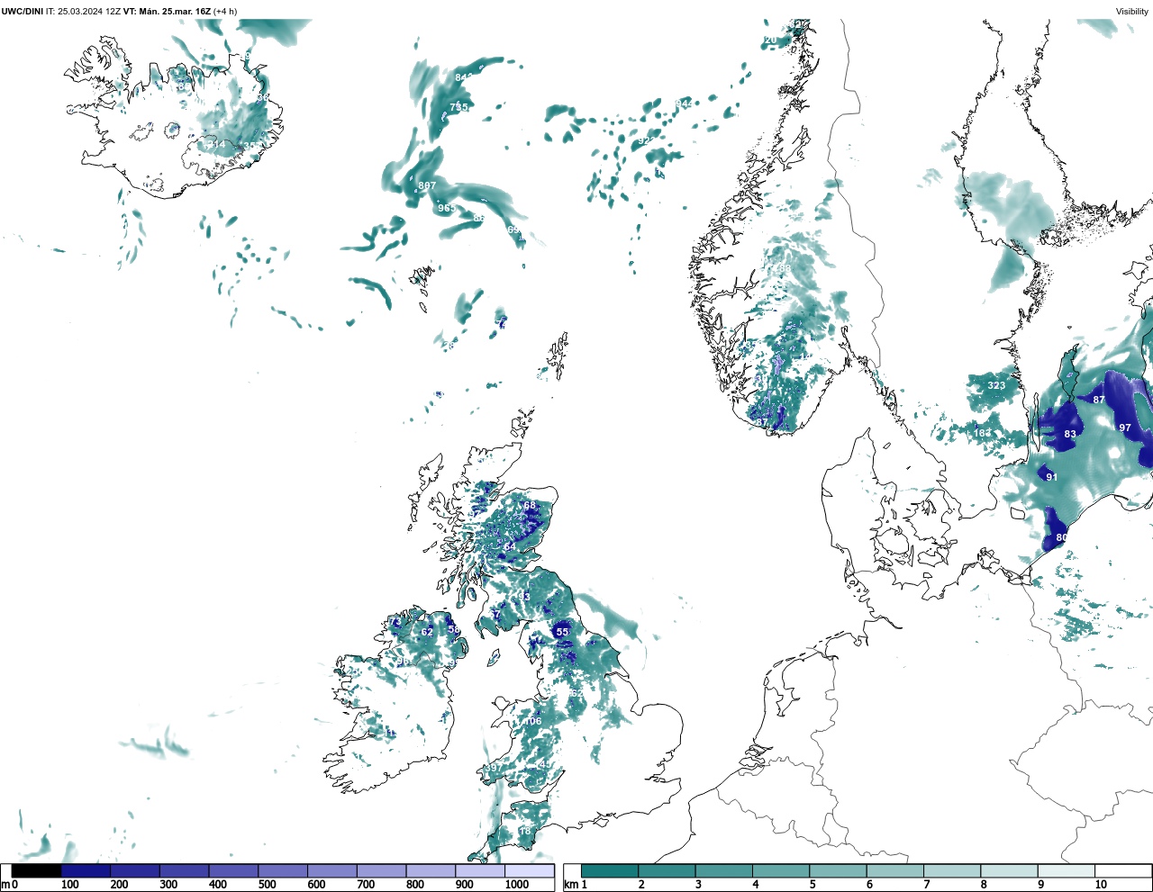Select the white swatch beyond 10 km
Screen dimensions: 1153x892
point(1122,870)
